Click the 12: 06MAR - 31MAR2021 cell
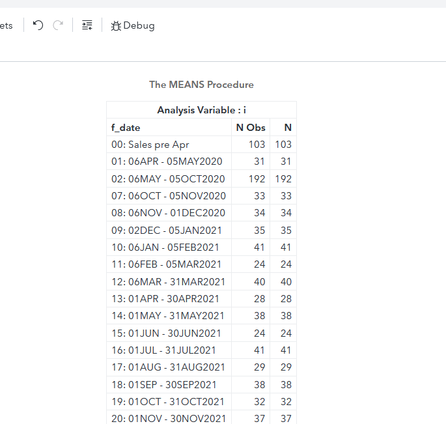Image resolution: width=446 pixels, height=424 pixels. click(x=168, y=282)
